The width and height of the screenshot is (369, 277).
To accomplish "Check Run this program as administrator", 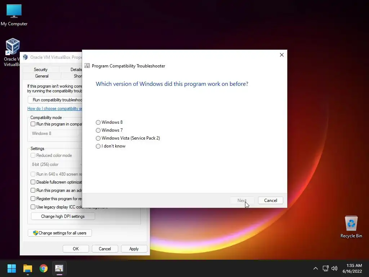I will (x=33, y=190).
